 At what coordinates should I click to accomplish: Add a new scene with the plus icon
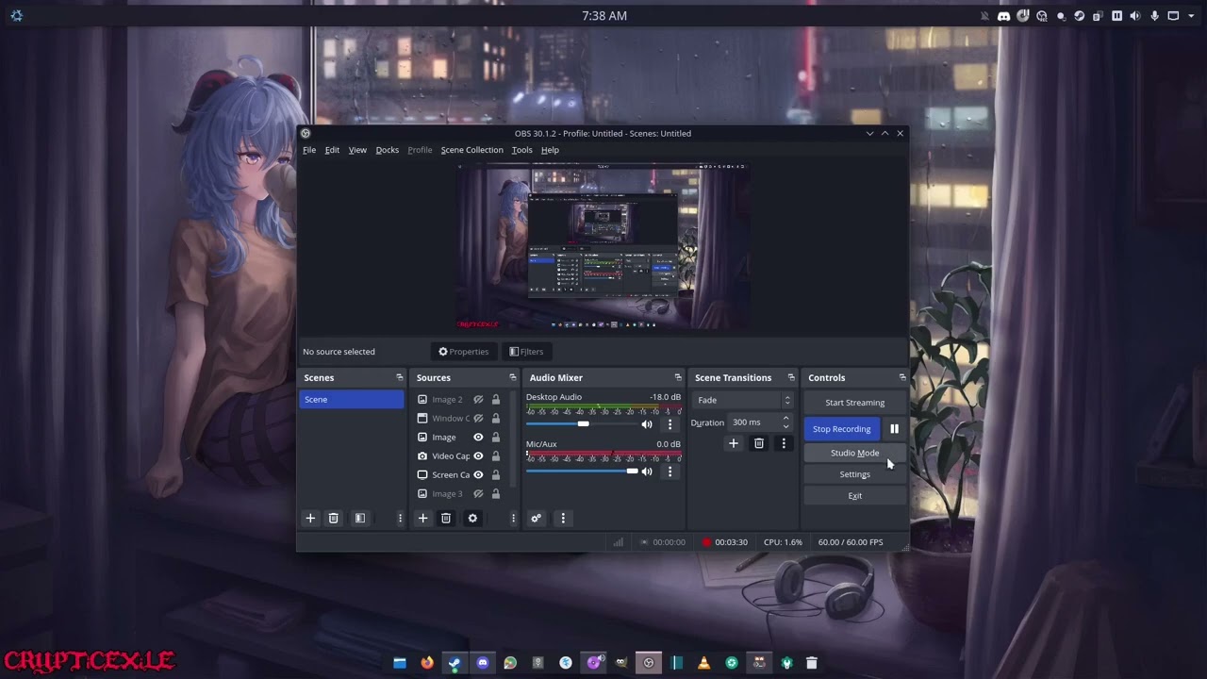pos(310,518)
